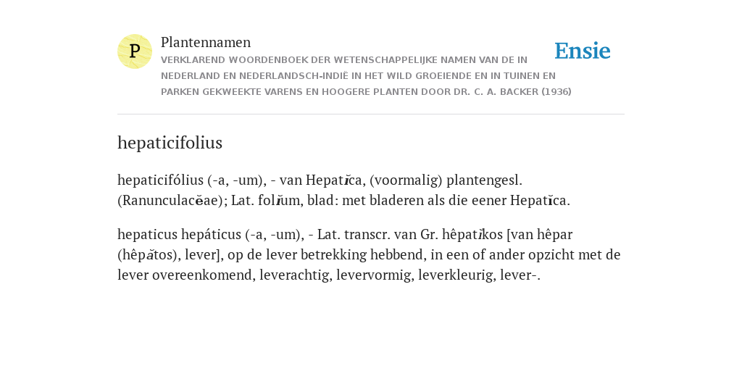Select the 'hepaticifolius' entry heading
742x371 pixels.
tap(170, 143)
